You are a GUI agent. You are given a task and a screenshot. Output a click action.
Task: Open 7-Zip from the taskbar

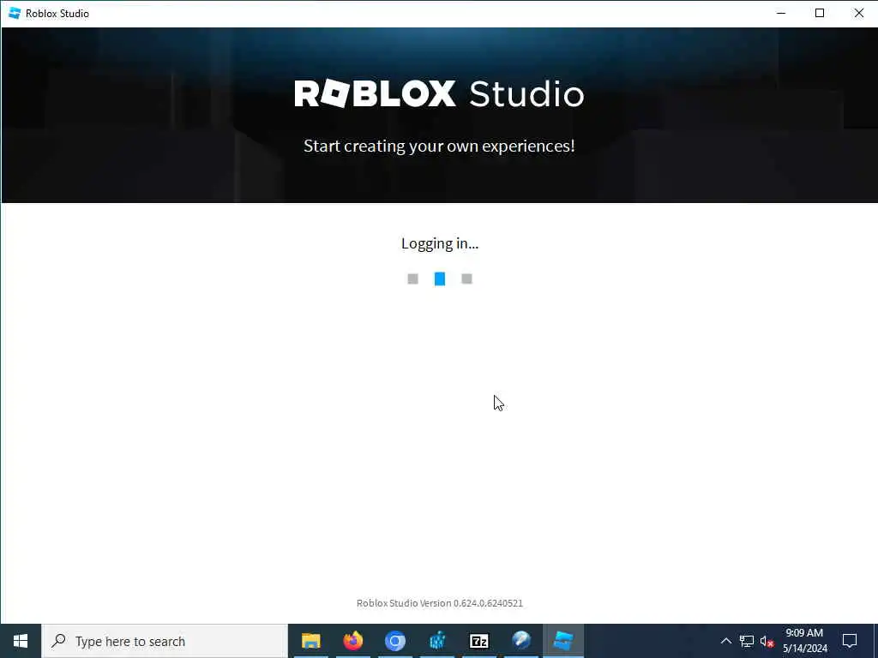[x=478, y=641]
